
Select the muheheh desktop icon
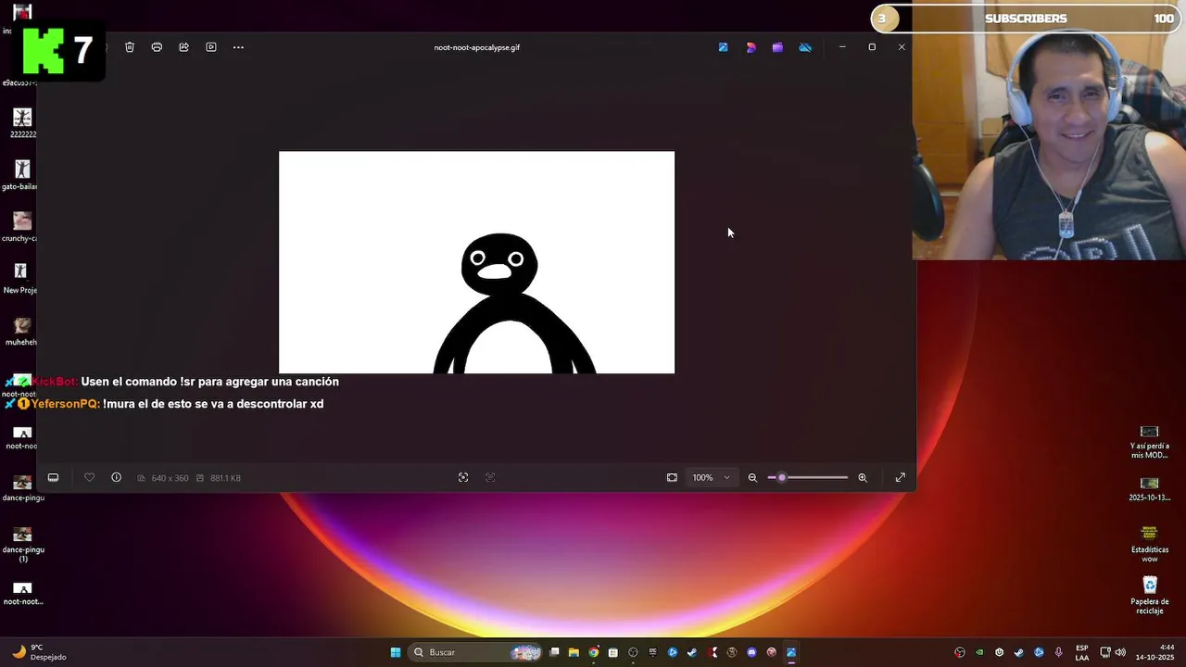click(21, 331)
